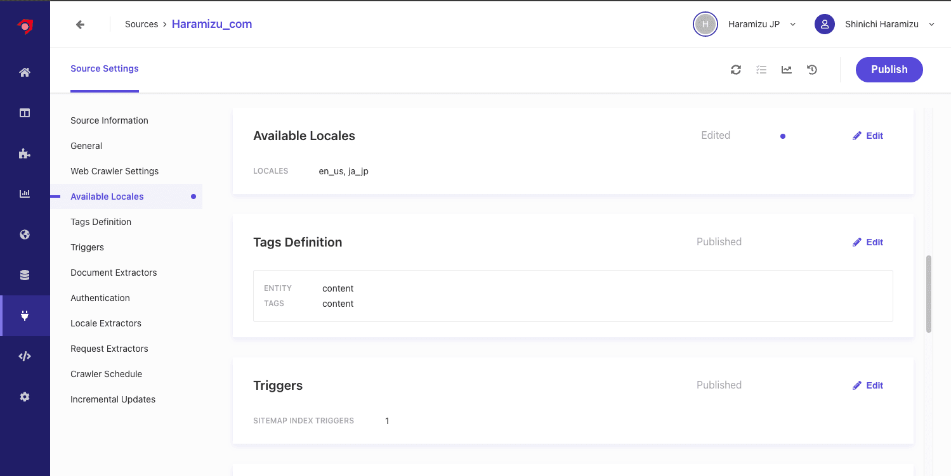Viewport: 951px width, 476px height.
Task: Click the vertical scrollbar thumb
Action: [929, 293]
